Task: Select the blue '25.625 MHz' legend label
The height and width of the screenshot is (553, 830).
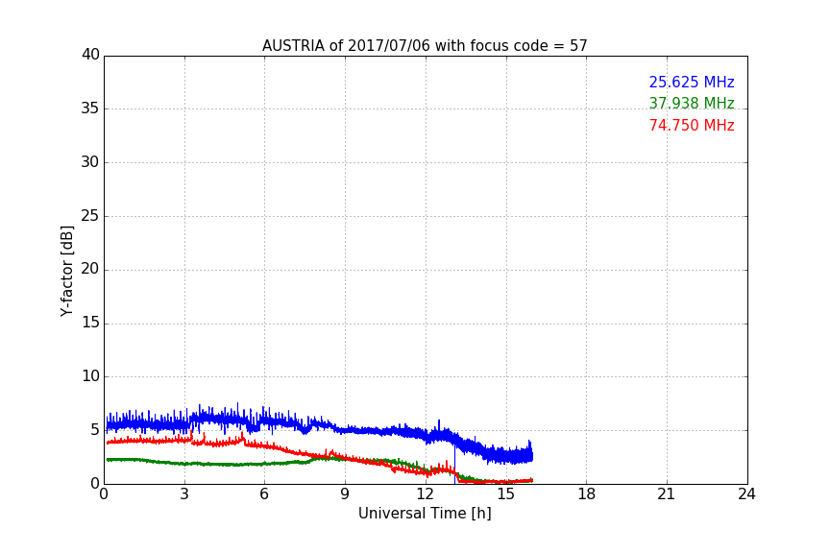Action: pyautogui.click(x=692, y=83)
